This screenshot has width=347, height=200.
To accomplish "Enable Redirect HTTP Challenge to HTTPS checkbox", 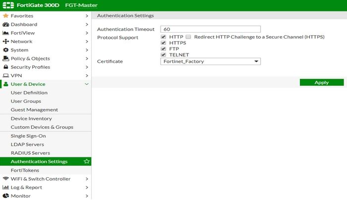I will [x=188, y=37].
